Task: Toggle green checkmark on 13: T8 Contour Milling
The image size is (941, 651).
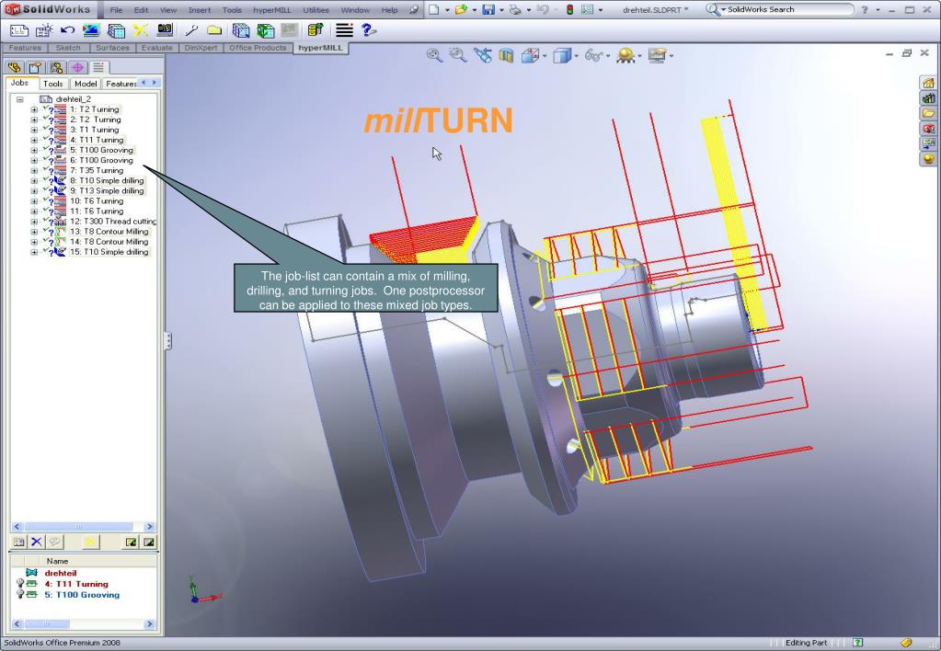Action: click(45, 231)
